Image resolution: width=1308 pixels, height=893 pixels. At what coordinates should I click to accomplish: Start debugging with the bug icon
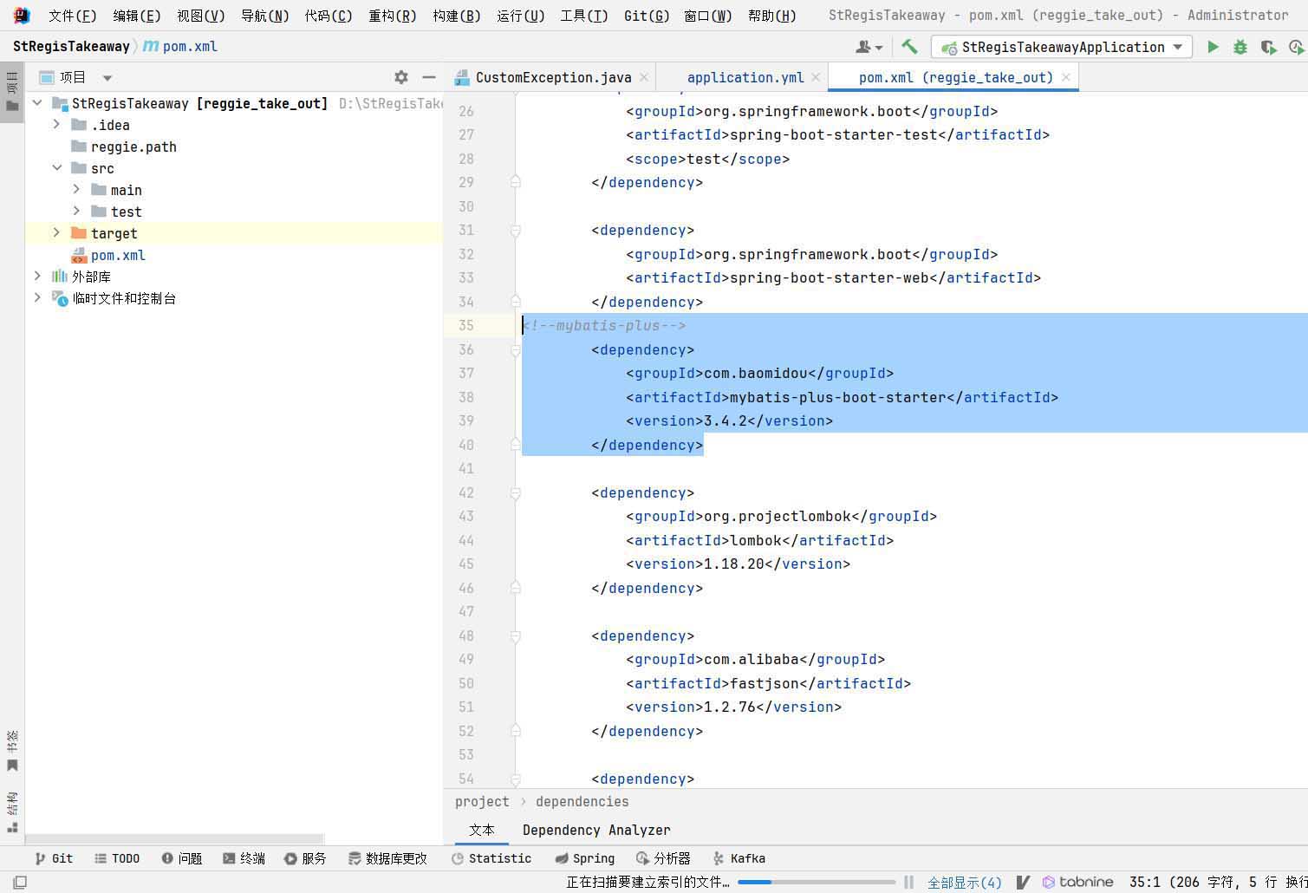[x=1240, y=47]
